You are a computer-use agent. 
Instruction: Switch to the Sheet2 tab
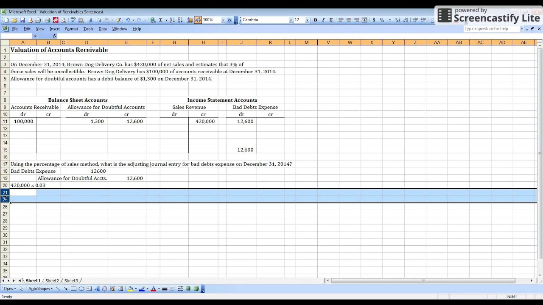pyautogui.click(x=52, y=281)
